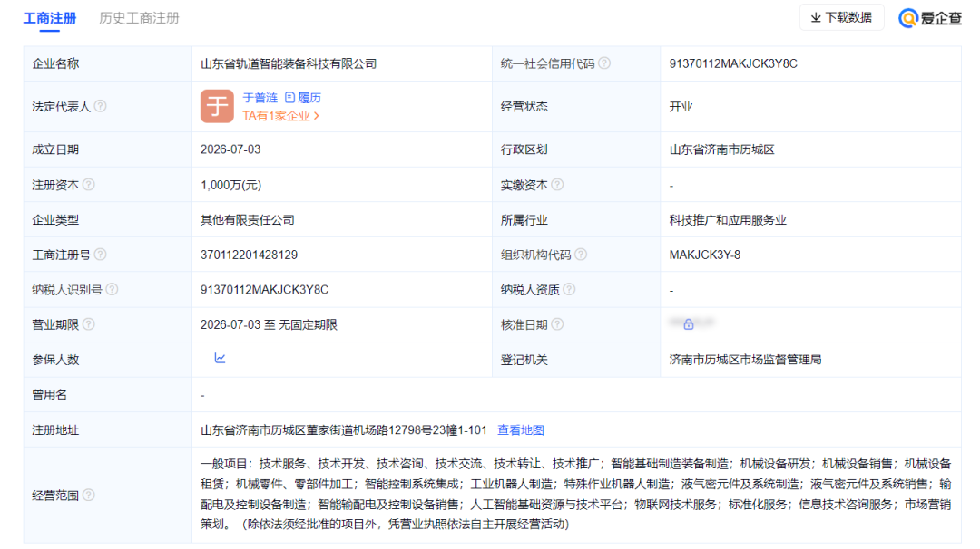Select credit code 91370112MAKJCK3Y8C in top row
The height and width of the screenshot is (549, 980).
coord(733,63)
